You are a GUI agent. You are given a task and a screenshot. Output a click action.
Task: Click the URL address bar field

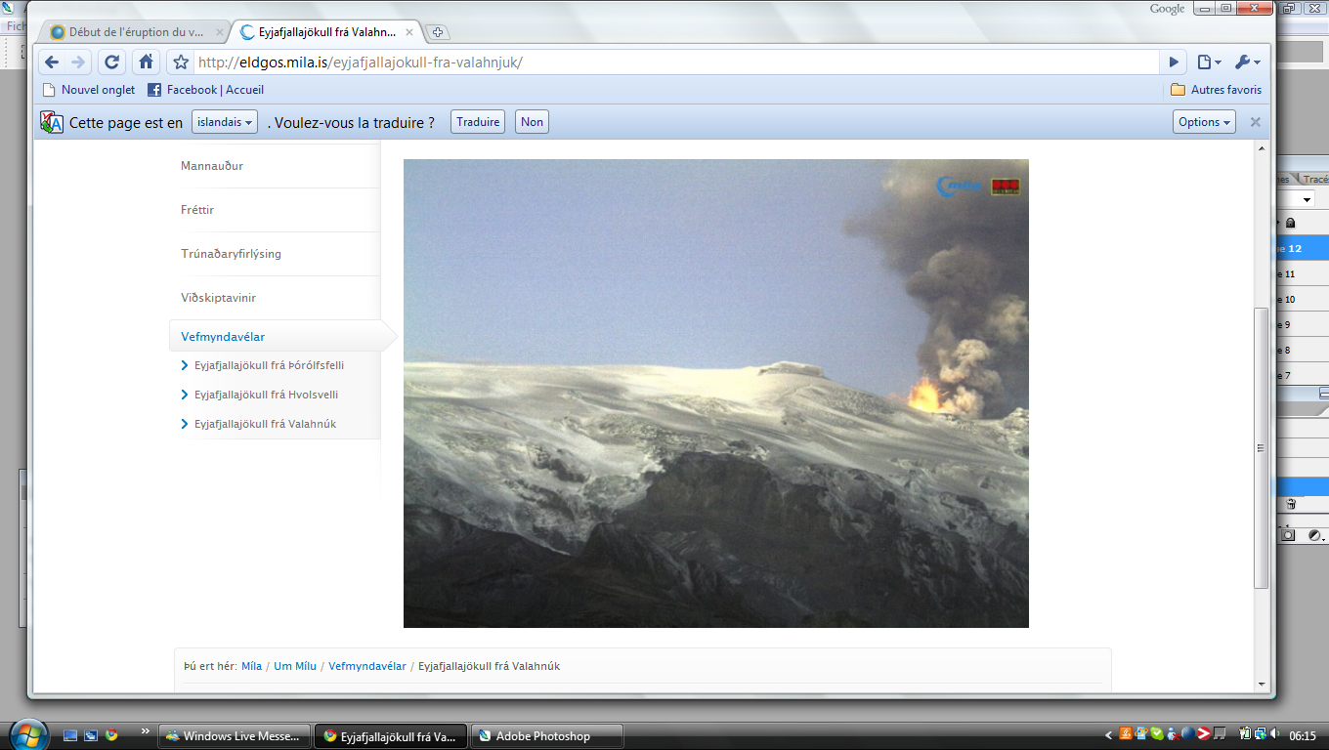pyautogui.click(x=674, y=62)
